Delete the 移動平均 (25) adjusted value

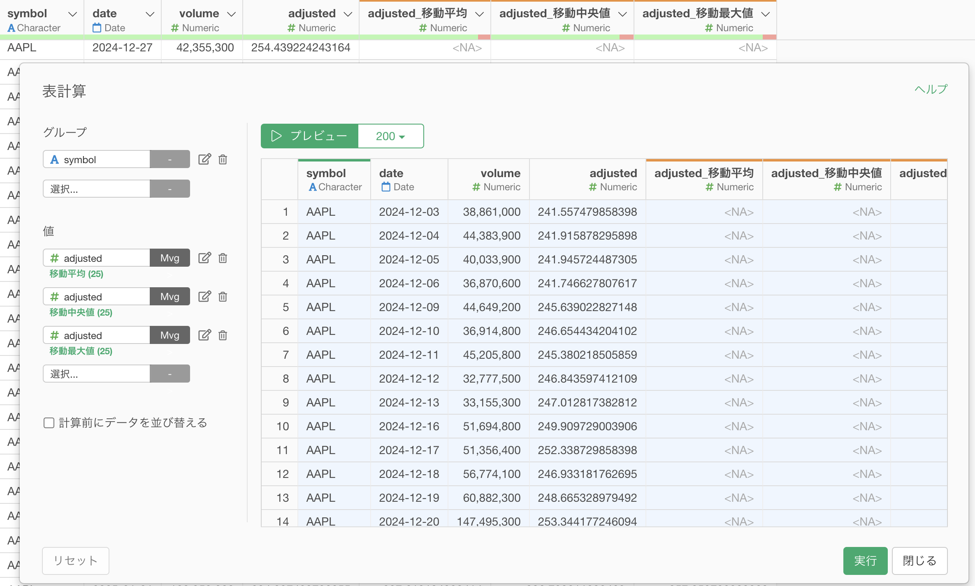[x=223, y=258]
